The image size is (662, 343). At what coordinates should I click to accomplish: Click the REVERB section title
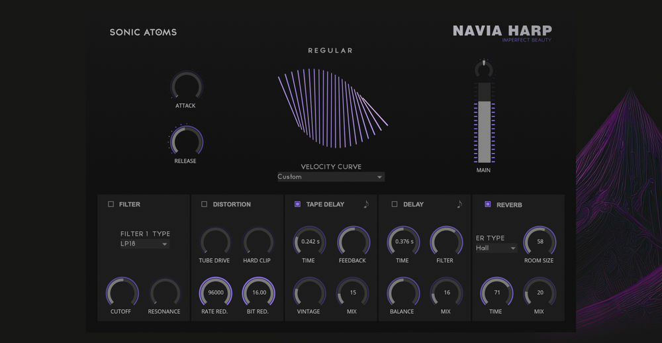tap(509, 205)
